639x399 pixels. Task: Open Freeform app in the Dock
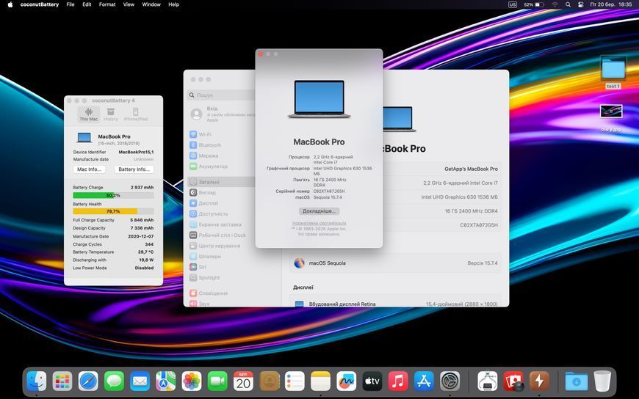click(x=347, y=381)
